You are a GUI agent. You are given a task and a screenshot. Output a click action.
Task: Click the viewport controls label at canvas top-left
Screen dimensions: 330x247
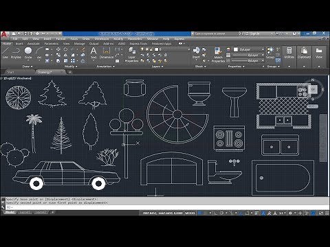(x=16, y=78)
